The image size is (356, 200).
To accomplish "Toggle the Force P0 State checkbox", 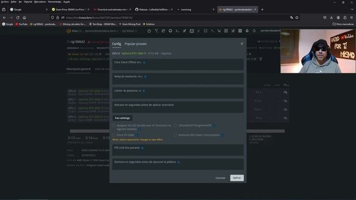I will tap(113, 135).
